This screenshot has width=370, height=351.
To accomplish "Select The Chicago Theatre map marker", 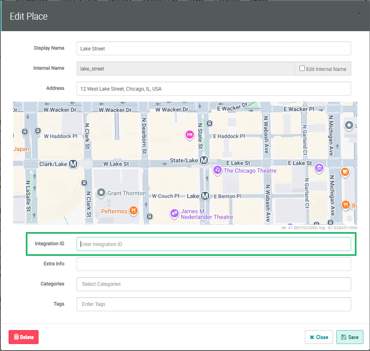I will [x=218, y=170].
